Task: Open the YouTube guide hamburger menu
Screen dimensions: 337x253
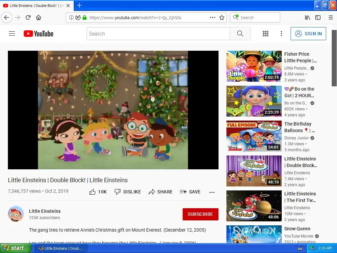Action: (12, 34)
